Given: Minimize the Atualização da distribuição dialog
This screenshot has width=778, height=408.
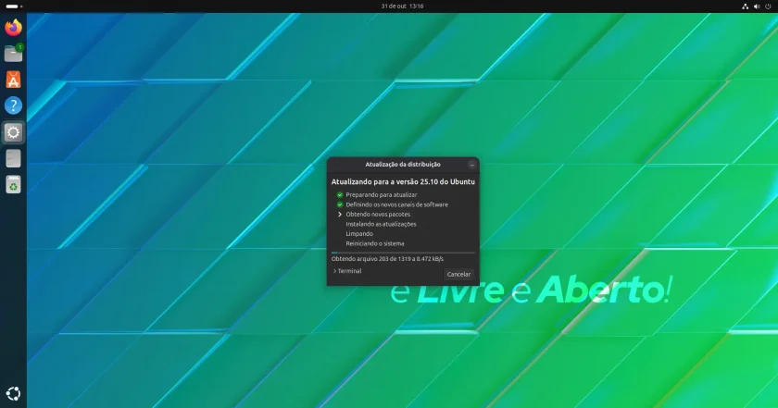Looking at the screenshot, I should pyautogui.click(x=471, y=165).
